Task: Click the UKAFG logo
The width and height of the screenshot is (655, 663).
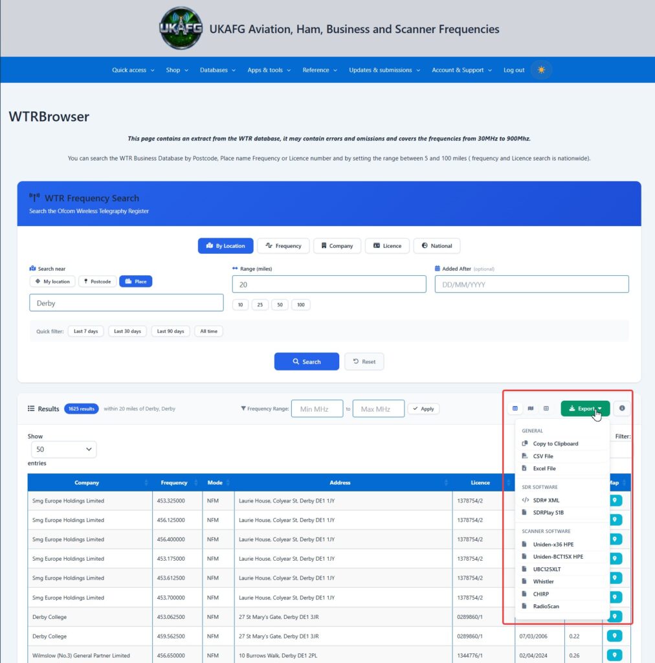Action: 181,28
